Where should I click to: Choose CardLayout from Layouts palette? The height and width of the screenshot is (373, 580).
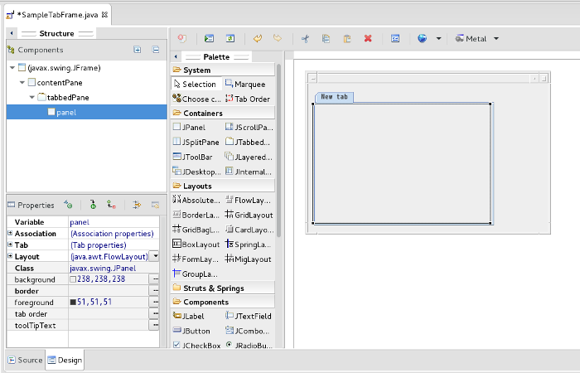point(249,230)
